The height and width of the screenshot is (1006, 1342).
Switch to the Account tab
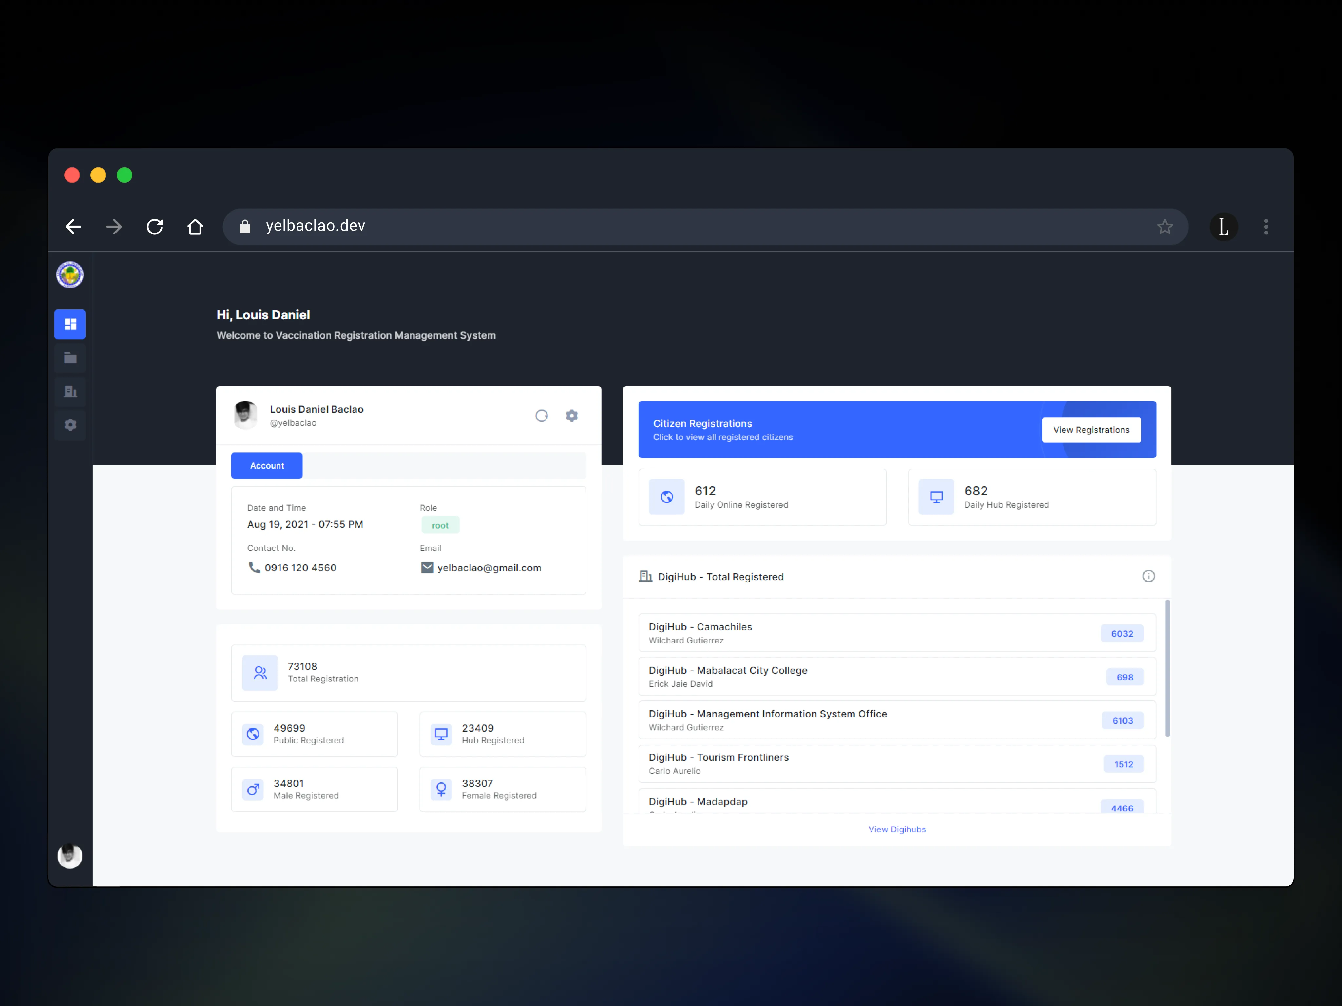click(x=267, y=466)
